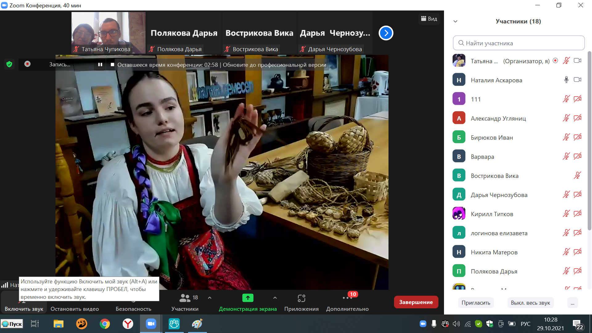This screenshot has width=592, height=333.
Task: Open Paint from the taskbar
Action: [x=197, y=324]
